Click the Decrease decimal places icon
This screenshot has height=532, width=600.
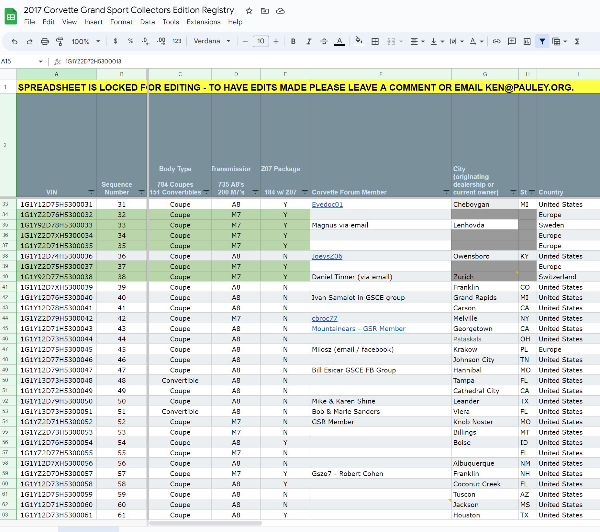(145, 41)
